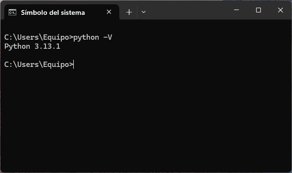
Task: Maximize the terminal window
Action: click(x=258, y=10)
